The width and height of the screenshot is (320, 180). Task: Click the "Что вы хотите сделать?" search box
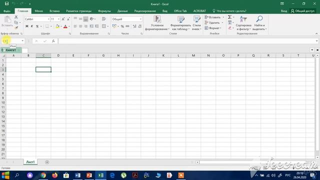click(229, 11)
